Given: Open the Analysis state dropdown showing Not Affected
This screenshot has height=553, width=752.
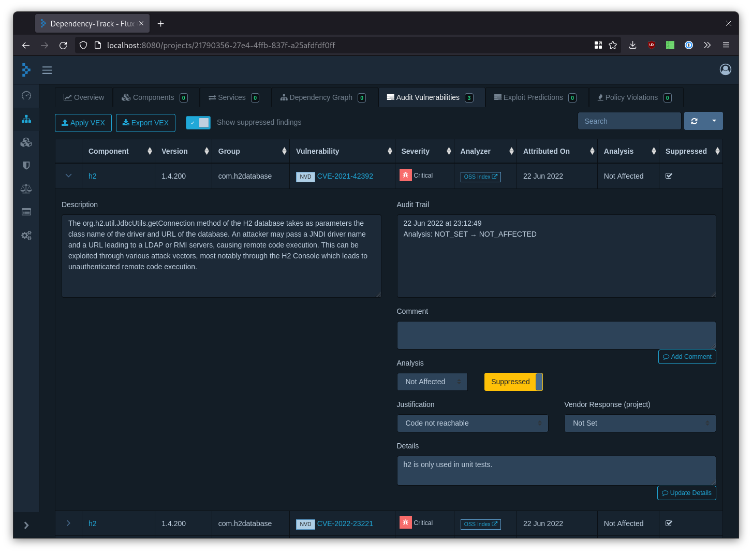Looking at the screenshot, I should pyautogui.click(x=432, y=382).
